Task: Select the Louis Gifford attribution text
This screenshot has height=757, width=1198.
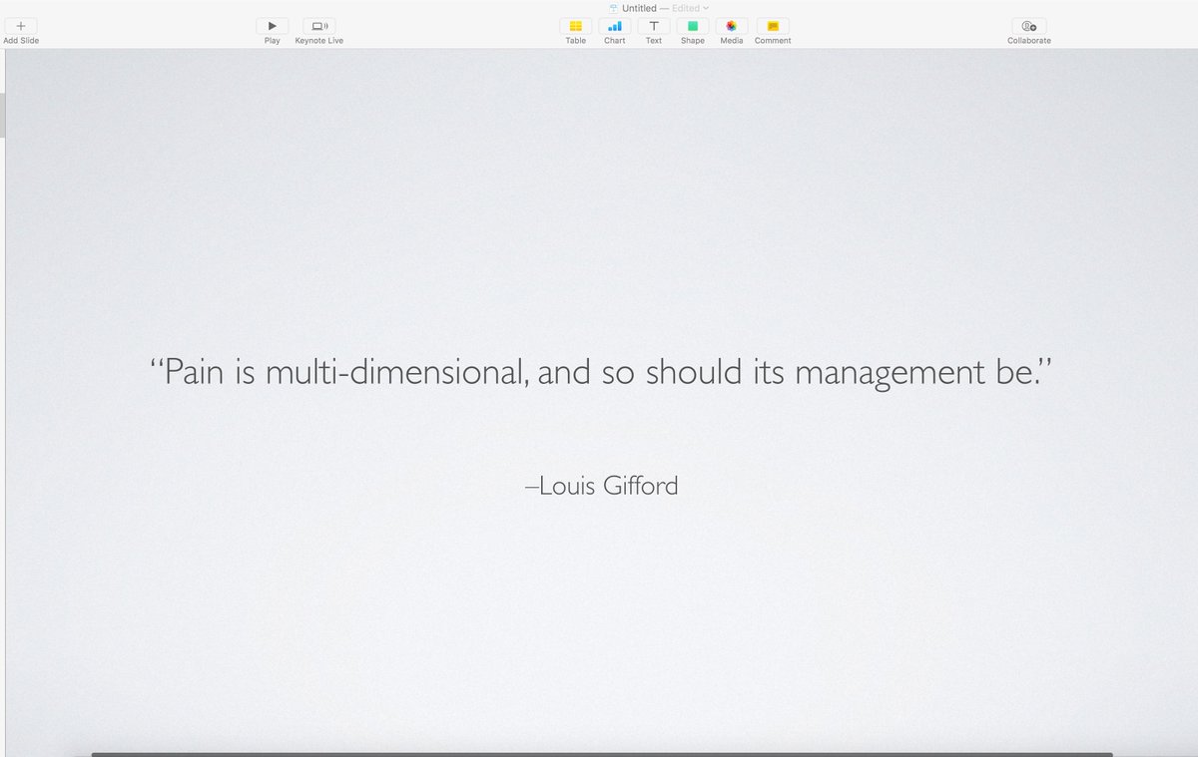Action: pos(603,486)
